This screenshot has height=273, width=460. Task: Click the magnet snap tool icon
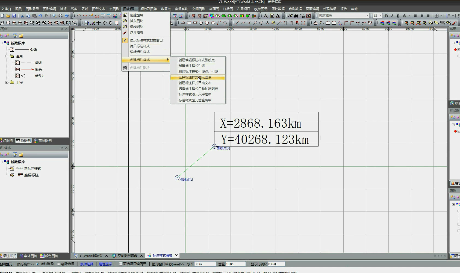(x=297, y=23)
